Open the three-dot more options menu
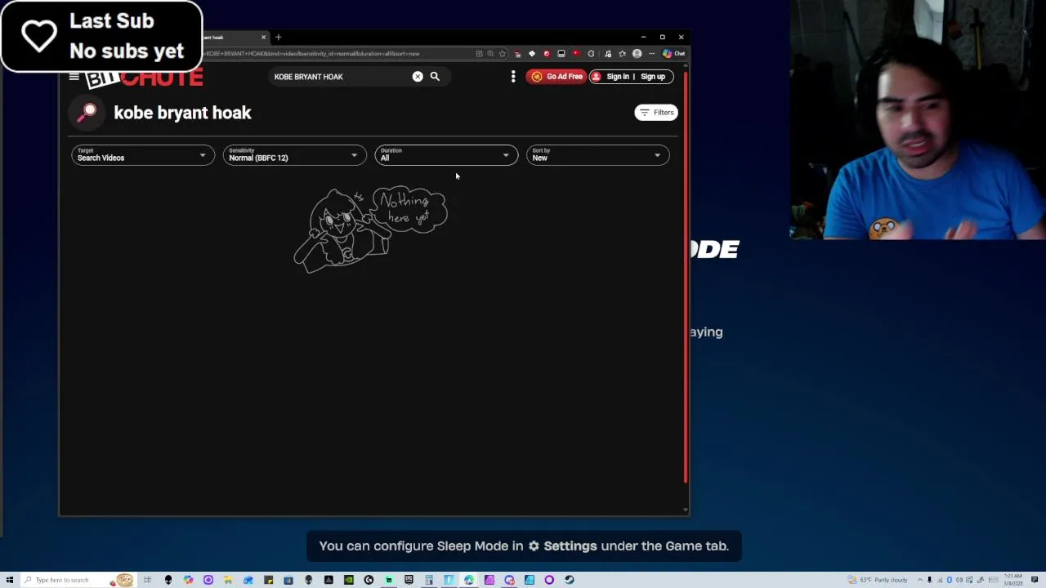 [513, 77]
